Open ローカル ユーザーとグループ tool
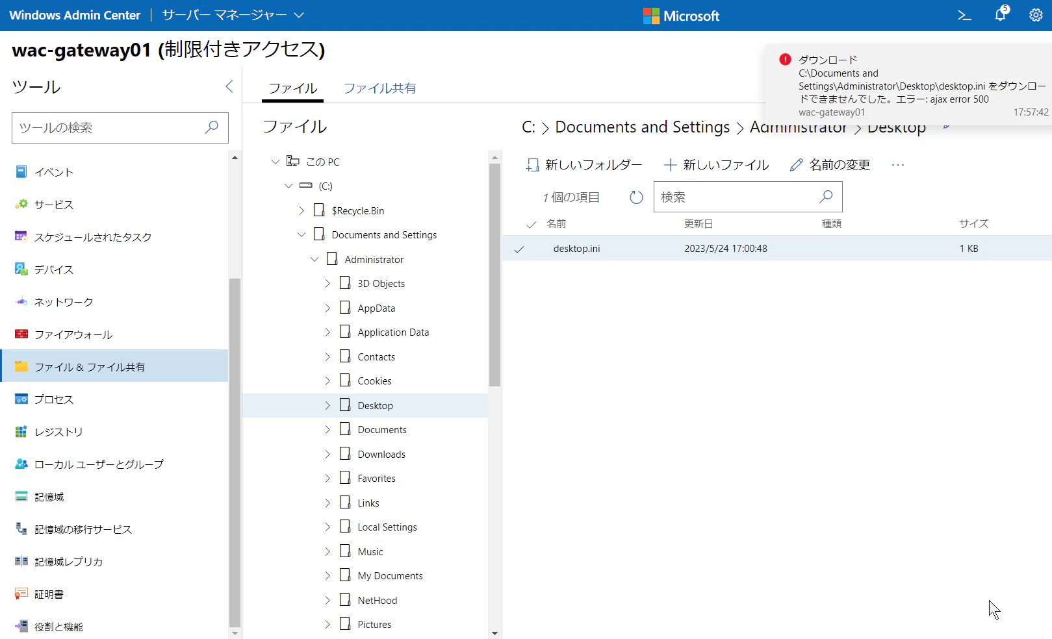 click(115, 464)
